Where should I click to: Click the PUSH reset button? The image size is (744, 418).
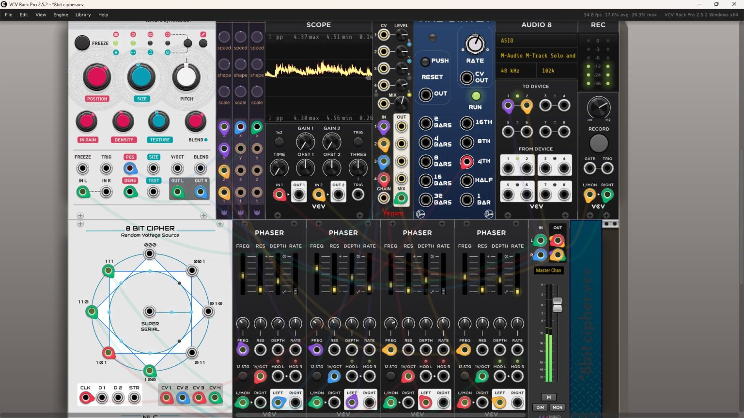[425, 61]
